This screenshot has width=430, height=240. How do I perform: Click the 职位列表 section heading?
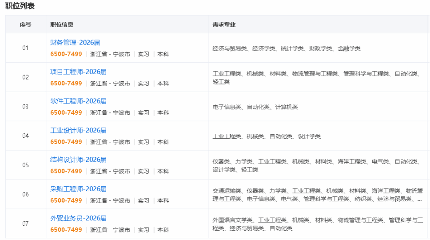tap(20, 6)
